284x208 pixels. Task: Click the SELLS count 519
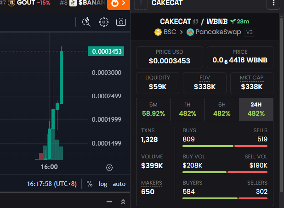click(x=262, y=139)
